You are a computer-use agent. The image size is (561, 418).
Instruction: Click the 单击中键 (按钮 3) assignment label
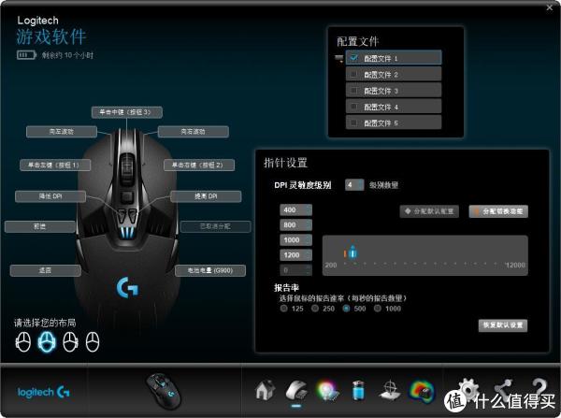[126, 112]
